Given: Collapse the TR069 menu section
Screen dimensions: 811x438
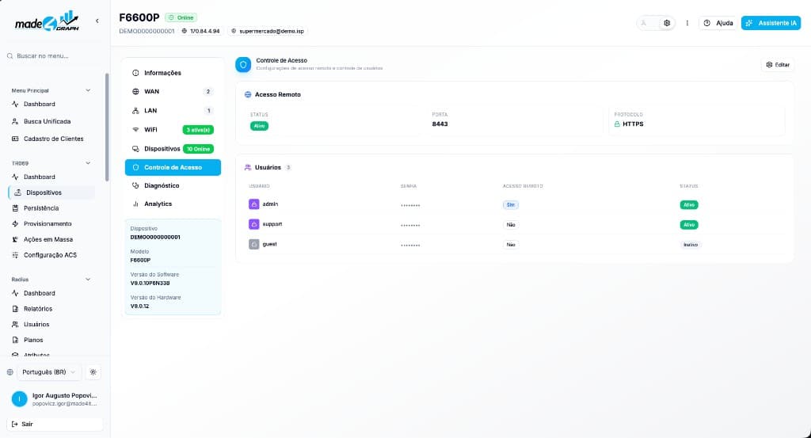Looking at the screenshot, I should (88, 163).
